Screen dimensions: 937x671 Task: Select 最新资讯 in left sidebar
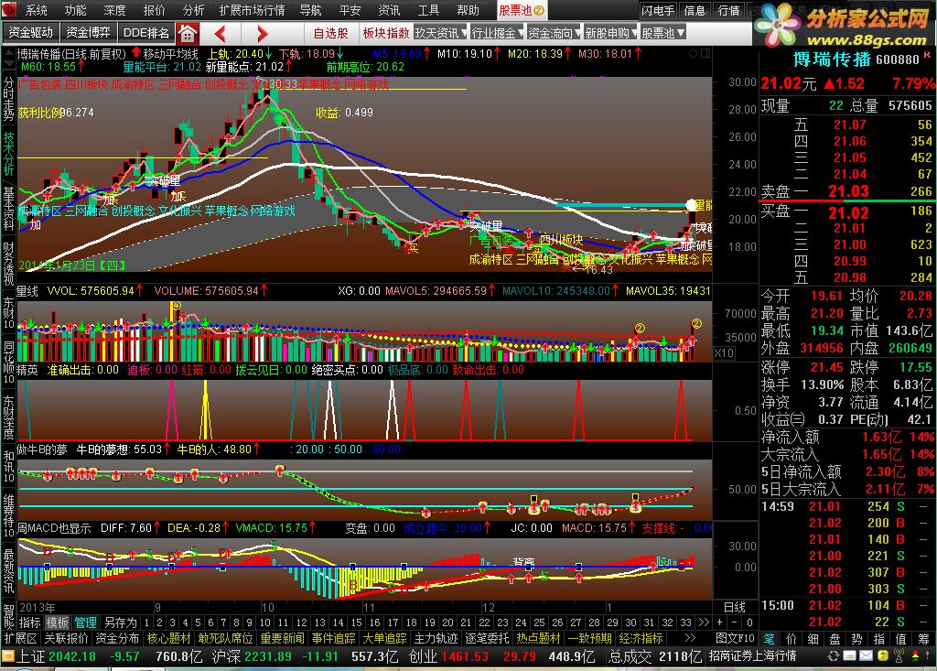coord(8,570)
